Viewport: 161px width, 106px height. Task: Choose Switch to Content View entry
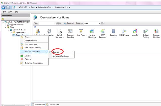click(x=34, y=63)
